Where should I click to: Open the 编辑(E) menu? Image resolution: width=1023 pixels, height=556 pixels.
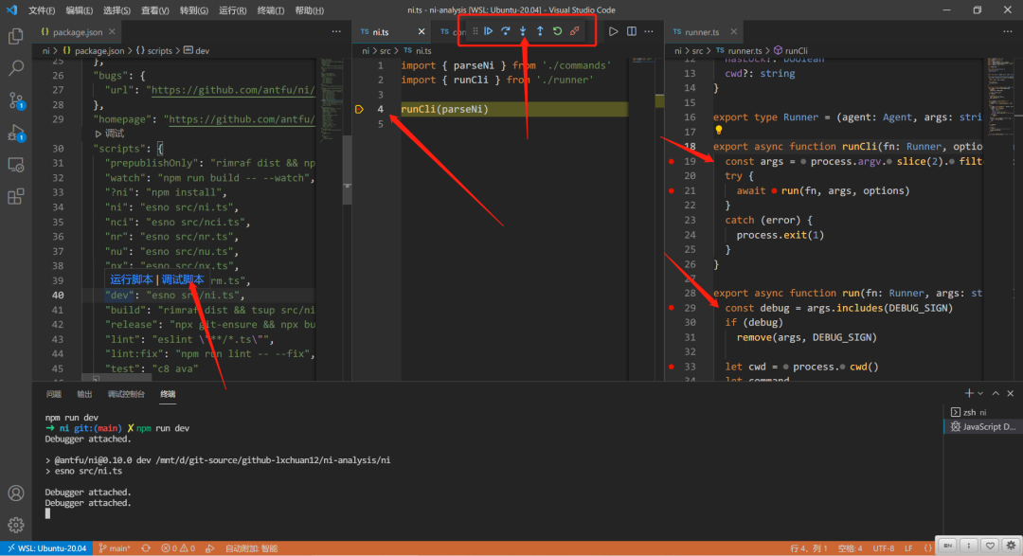click(x=79, y=10)
